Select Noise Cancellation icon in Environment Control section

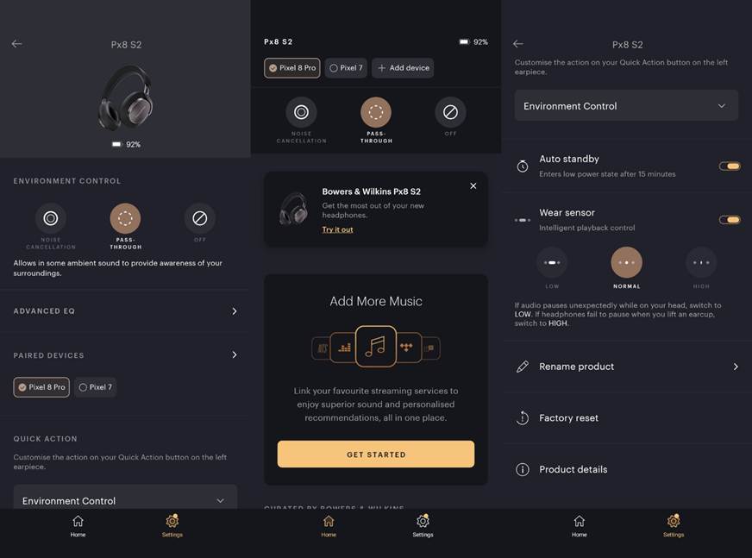pyautogui.click(x=50, y=218)
